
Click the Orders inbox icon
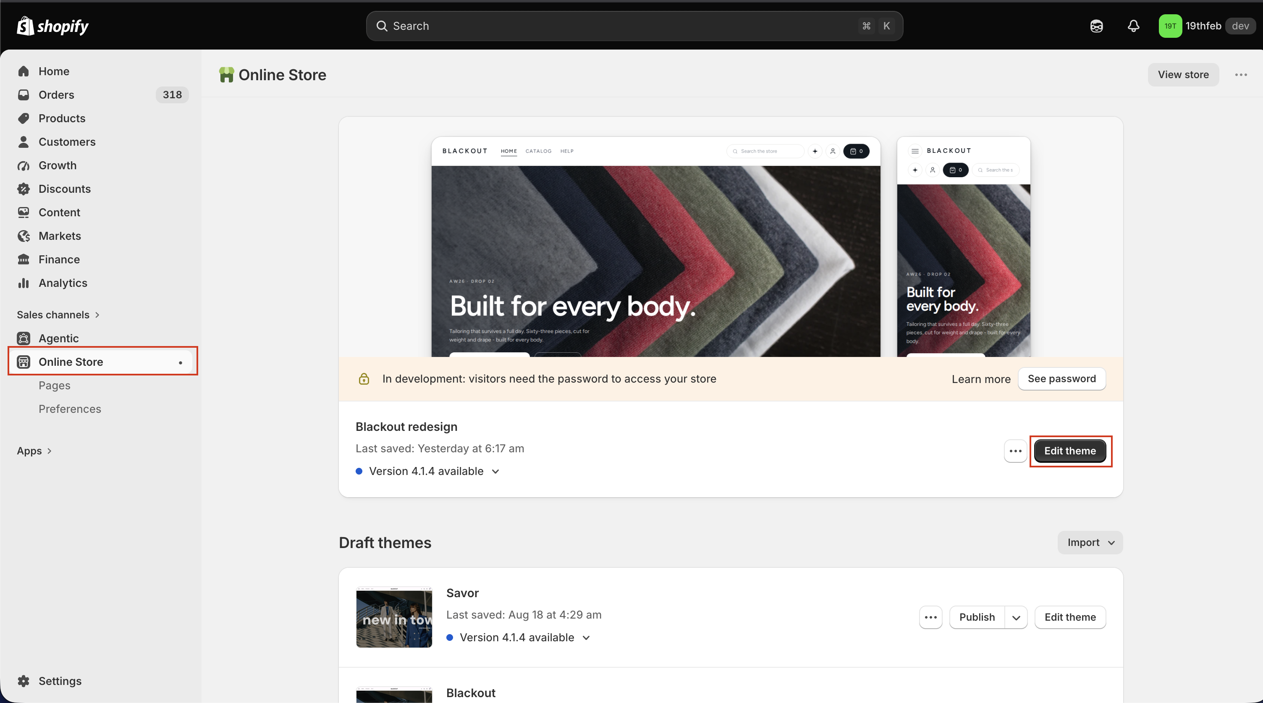(24, 94)
